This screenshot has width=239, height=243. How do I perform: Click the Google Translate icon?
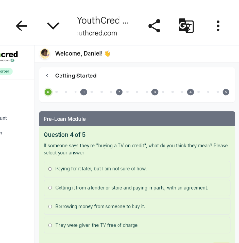click(x=186, y=26)
